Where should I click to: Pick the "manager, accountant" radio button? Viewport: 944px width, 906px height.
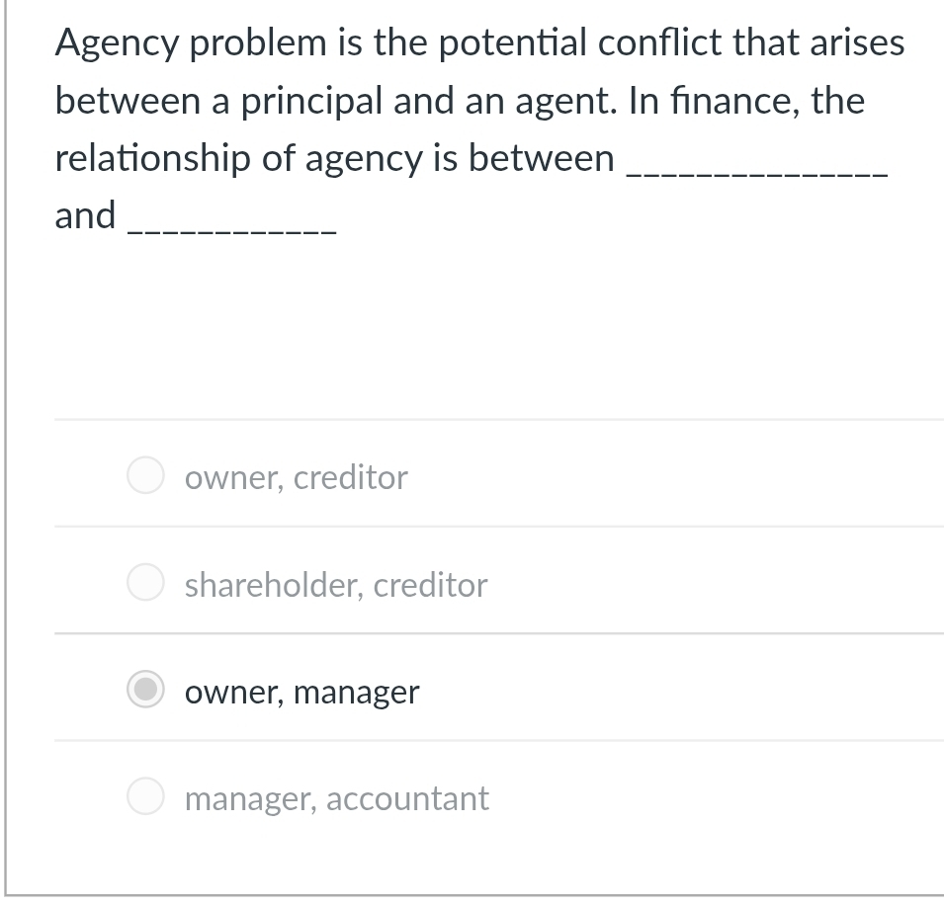coord(145,796)
